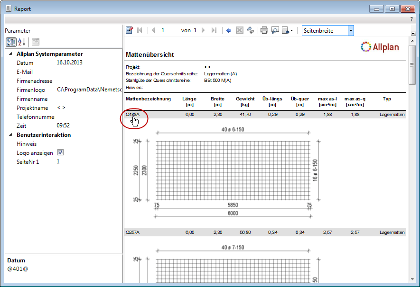
Task: Print the report
Action: (264, 30)
